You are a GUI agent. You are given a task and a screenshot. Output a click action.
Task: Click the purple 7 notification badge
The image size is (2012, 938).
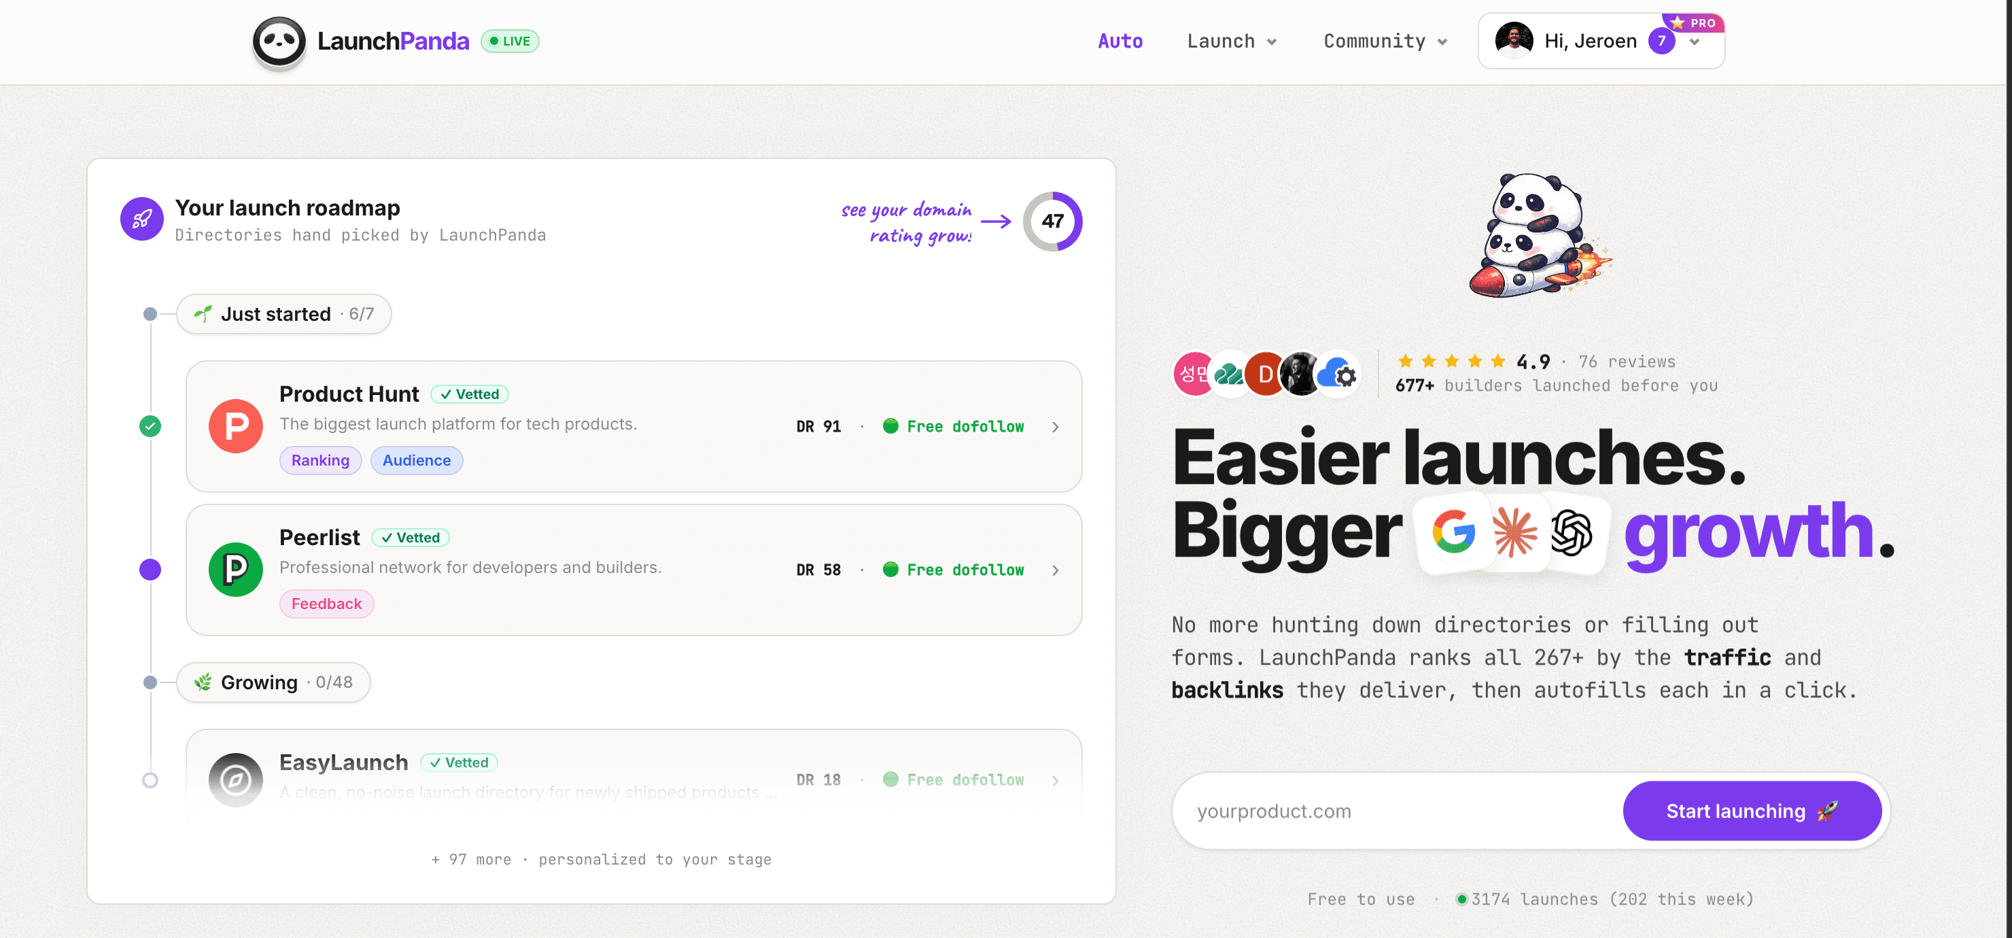pos(1661,41)
